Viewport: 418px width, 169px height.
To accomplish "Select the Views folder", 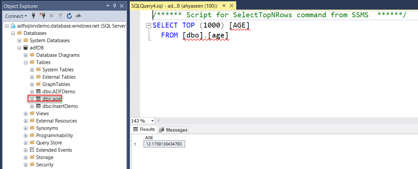I will [x=42, y=114].
